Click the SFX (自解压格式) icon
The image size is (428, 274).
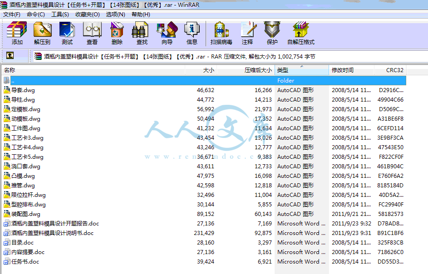301,29
